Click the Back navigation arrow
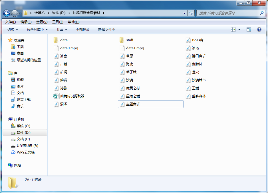The height and width of the screenshot is (193, 268). pyautogui.click(x=7, y=13)
